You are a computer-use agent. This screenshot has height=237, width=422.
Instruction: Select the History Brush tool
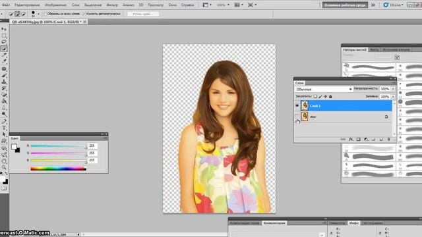coord(4,88)
